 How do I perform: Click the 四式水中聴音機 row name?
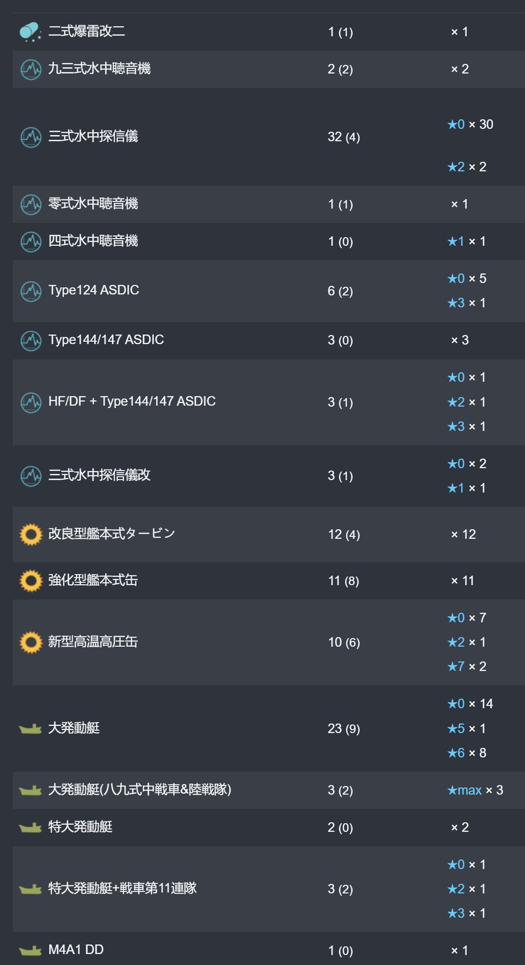coord(93,241)
